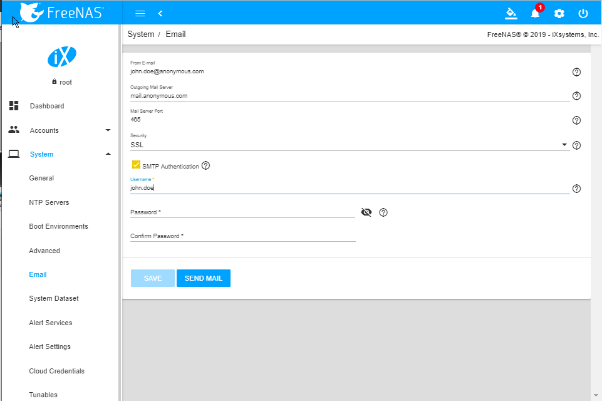Click the power icon in top bar
This screenshot has width=602, height=401.
point(583,13)
